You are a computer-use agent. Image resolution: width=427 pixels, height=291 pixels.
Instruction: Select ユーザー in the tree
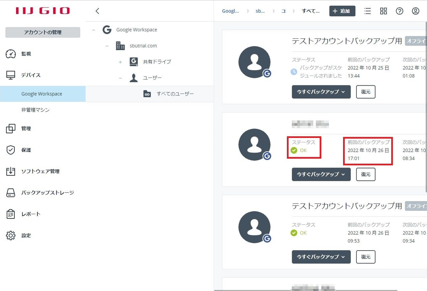152,78
